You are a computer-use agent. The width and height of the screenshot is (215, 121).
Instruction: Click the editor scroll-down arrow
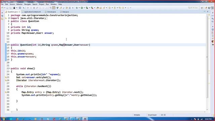click(x=207, y=110)
